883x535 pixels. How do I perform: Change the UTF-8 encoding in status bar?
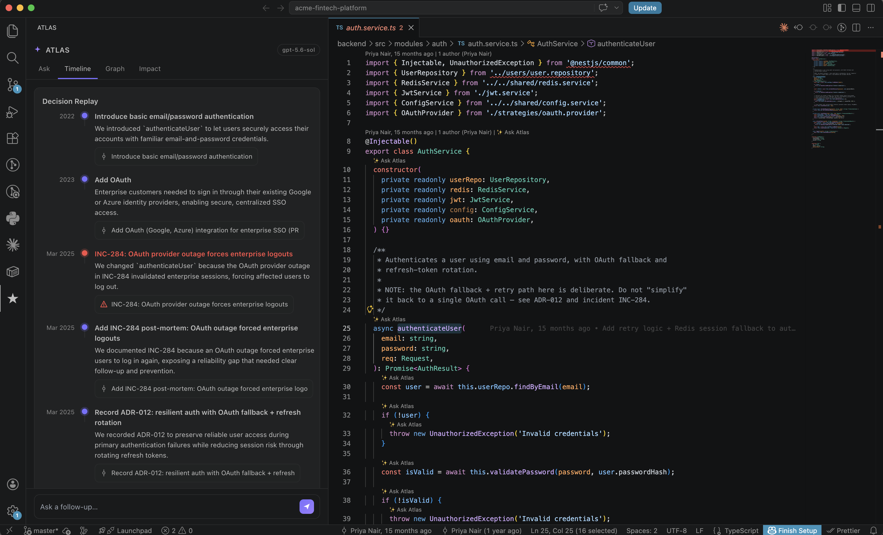point(676,530)
